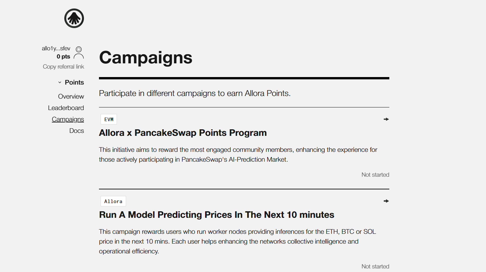The height and width of the screenshot is (272, 486).
Task: Copy referral link
Action: pos(63,67)
